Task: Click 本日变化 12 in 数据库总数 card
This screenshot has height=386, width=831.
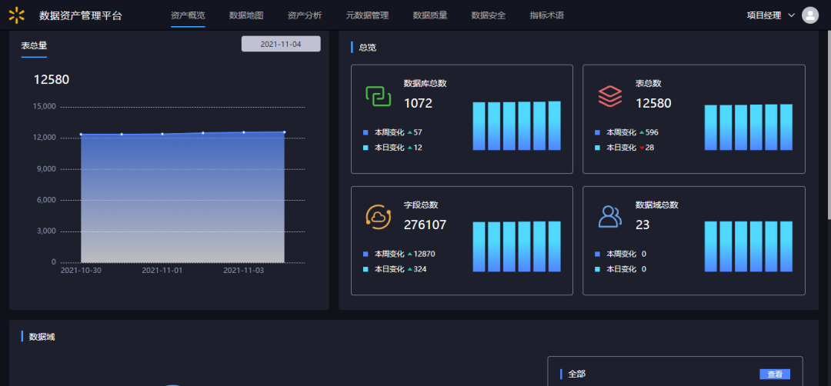Action: (x=399, y=148)
